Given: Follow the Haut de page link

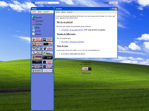Looking at the screenshot, I should pyautogui.click(x=86, y=73).
